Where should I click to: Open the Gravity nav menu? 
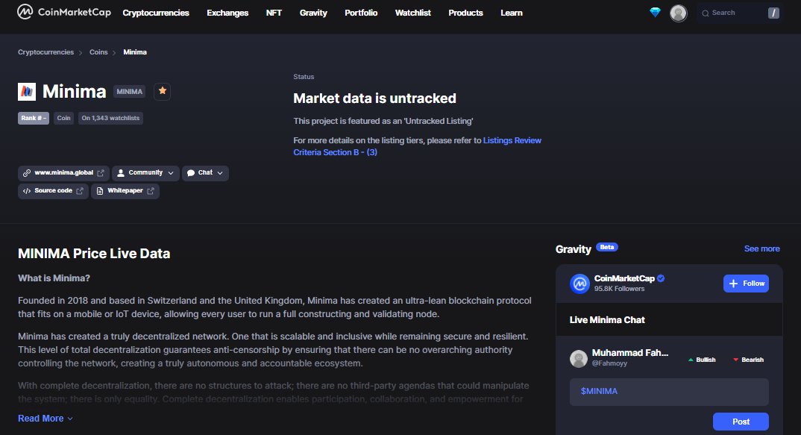click(x=313, y=13)
